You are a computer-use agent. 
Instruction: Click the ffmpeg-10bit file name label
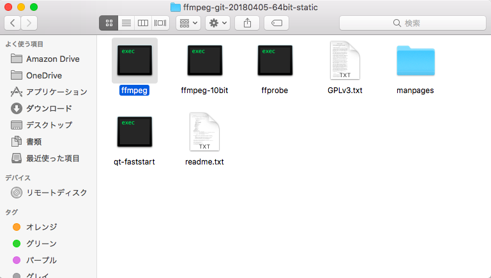click(x=204, y=91)
